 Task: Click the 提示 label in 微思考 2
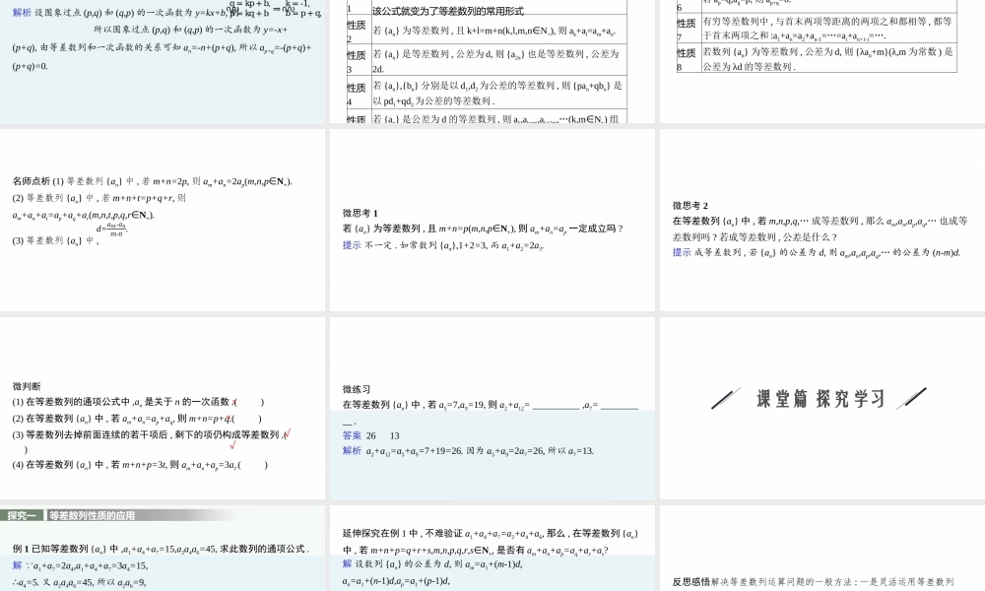(682, 252)
